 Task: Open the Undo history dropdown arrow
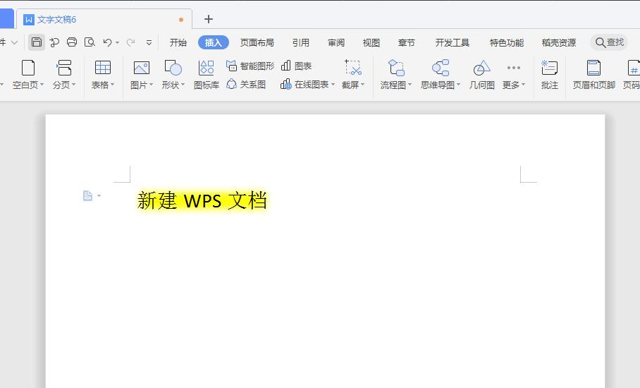click(x=118, y=42)
